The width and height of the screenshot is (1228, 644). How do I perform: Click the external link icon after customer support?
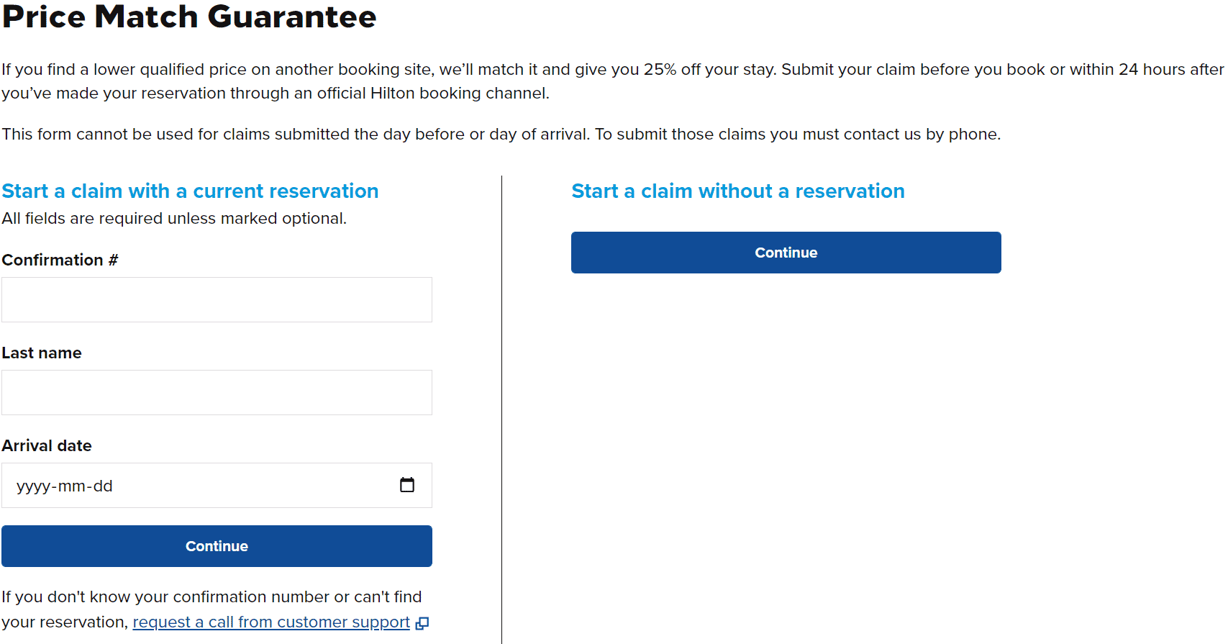[422, 623]
